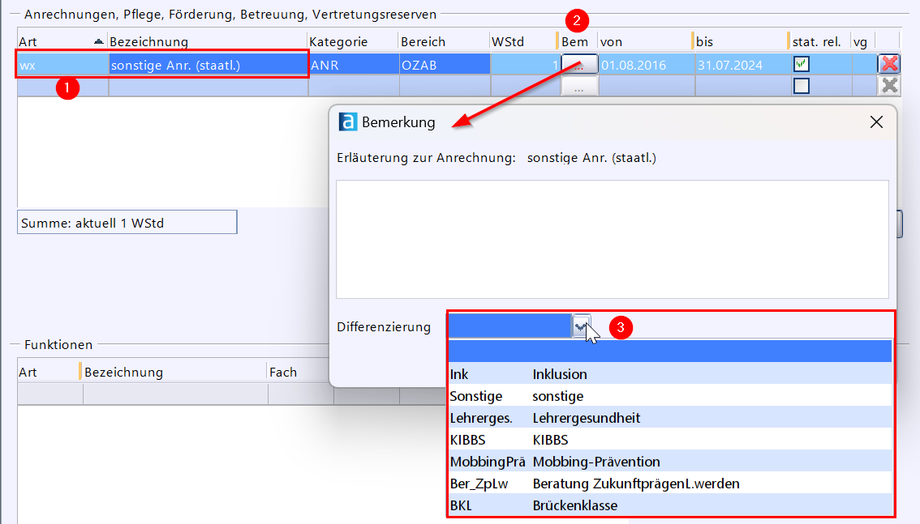Select the blank highlighted entry in dropdown list
This screenshot has height=524, width=920.
tap(669, 351)
